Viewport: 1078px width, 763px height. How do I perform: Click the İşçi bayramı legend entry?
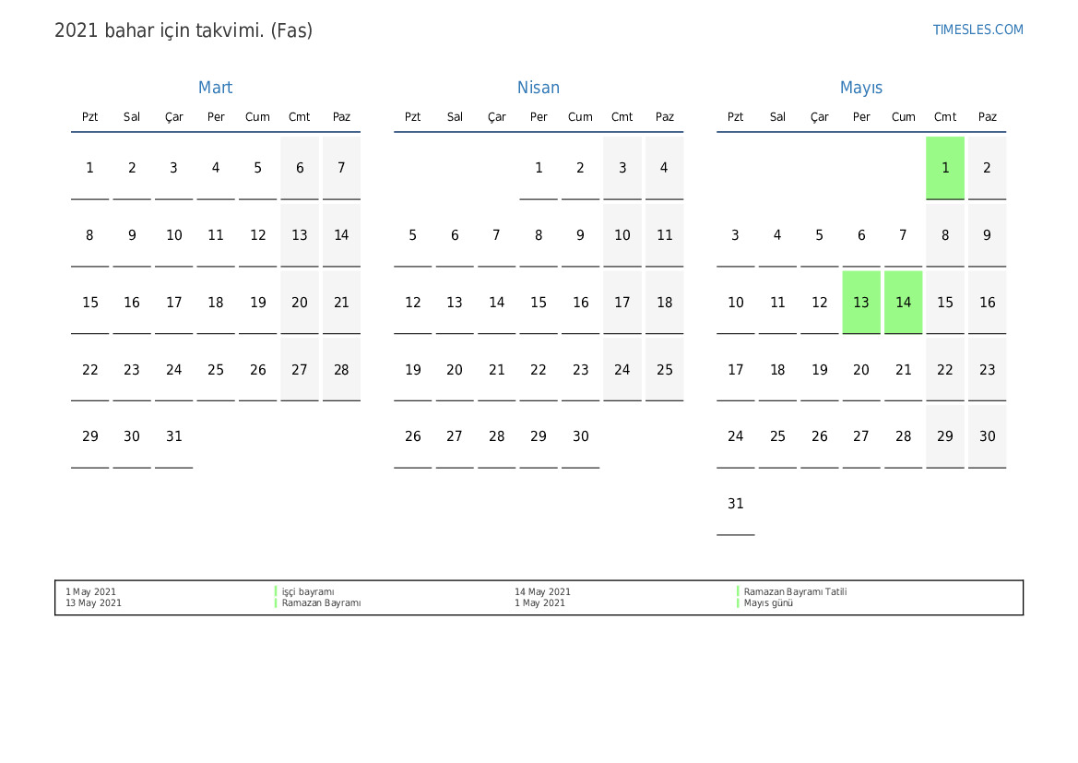point(308,592)
